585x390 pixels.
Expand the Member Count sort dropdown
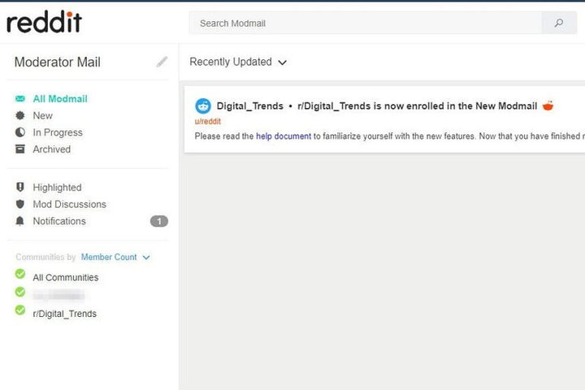pos(115,258)
